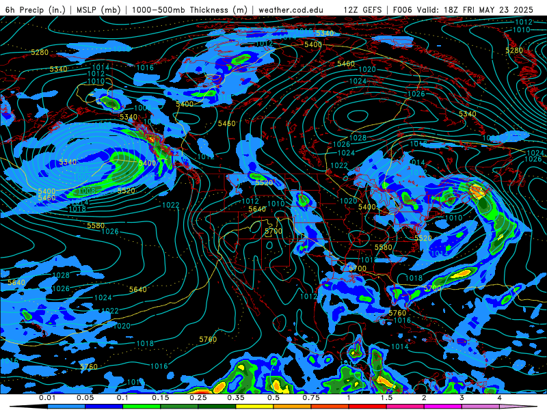Click the 0.75 legend value
Screen dimensions: 547x410
point(311,398)
